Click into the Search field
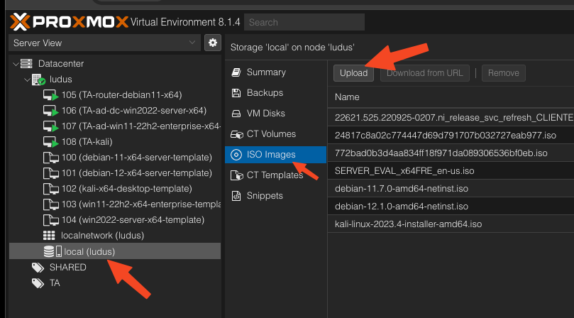574x318 pixels. coord(304,22)
